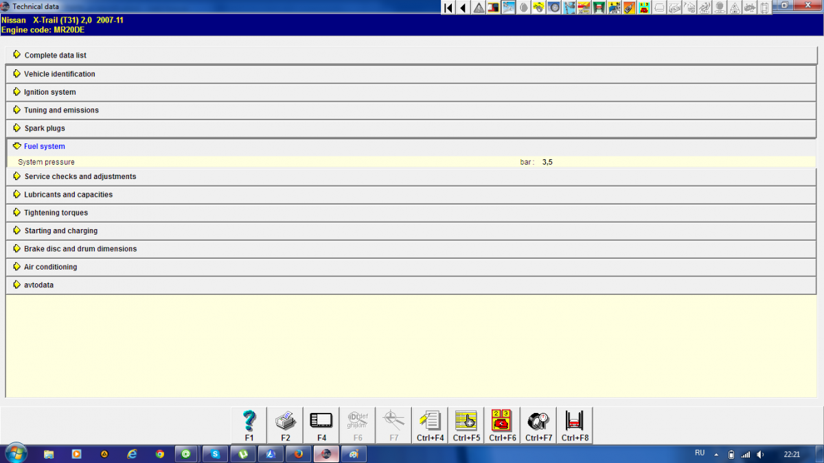Viewport: 824px width, 463px height.
Task: Expand the Ignition system section
Action: tap(411, 92)
